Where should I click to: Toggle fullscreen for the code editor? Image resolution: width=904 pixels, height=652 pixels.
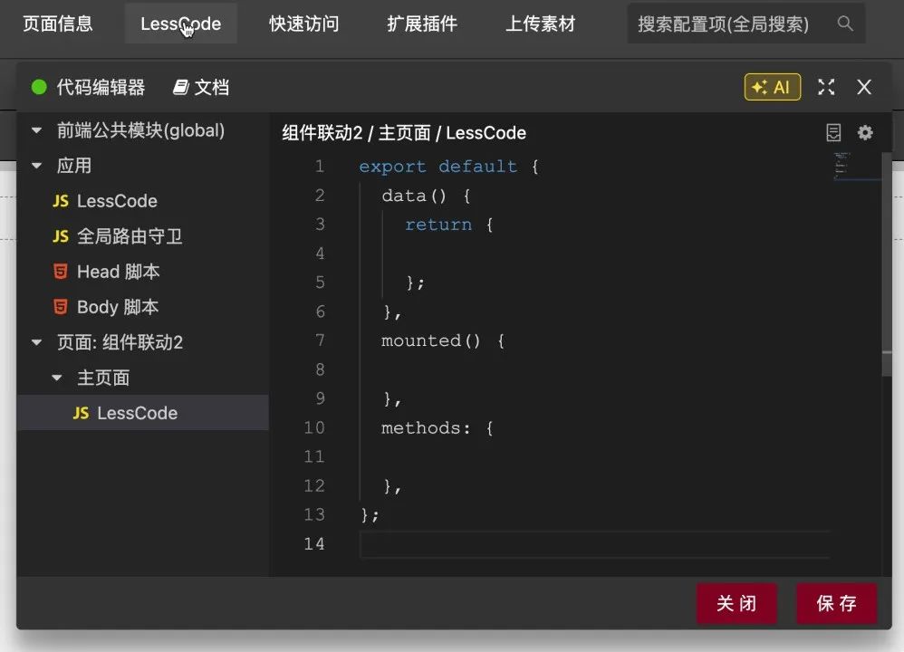click(x=826, y=87)
